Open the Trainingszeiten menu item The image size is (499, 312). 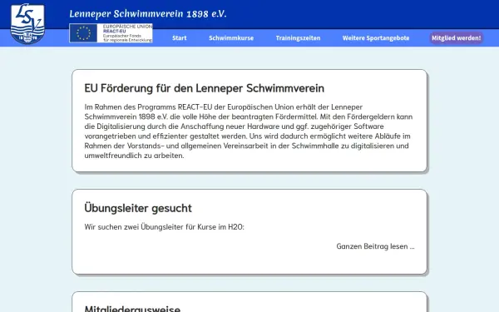tap(298, 38)
